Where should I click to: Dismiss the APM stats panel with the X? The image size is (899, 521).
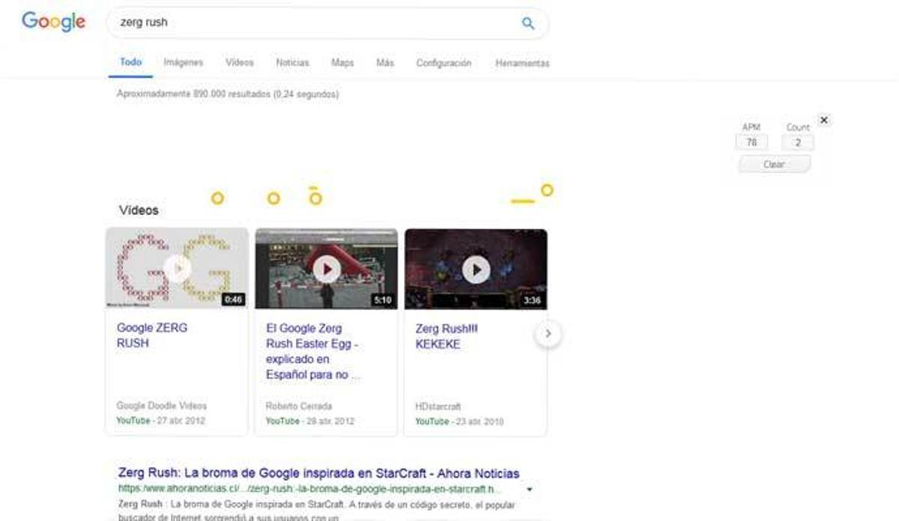823,120
